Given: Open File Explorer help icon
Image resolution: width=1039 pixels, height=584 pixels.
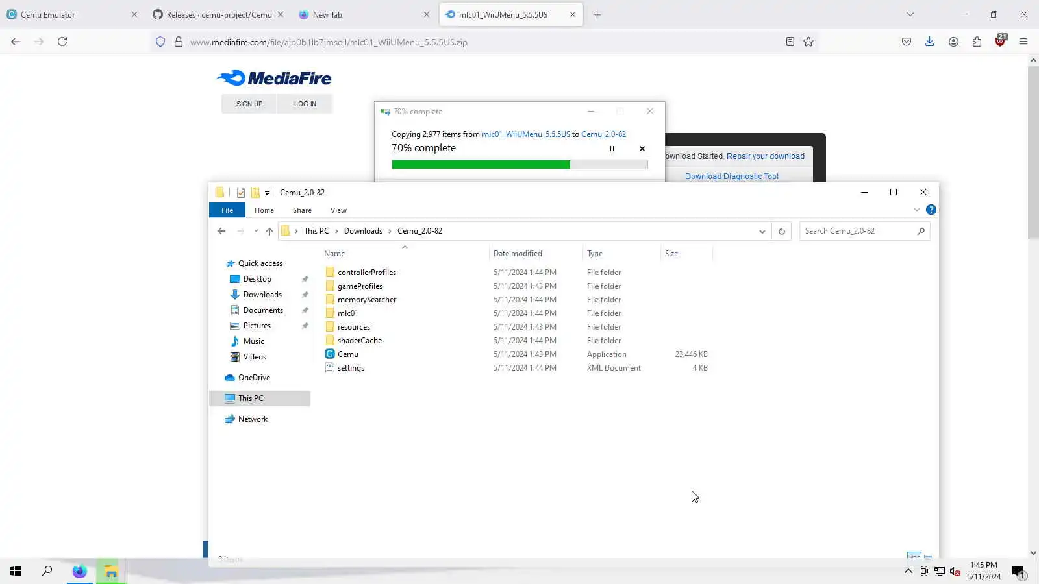Looking at the screenshot, I should click(931, 210).
